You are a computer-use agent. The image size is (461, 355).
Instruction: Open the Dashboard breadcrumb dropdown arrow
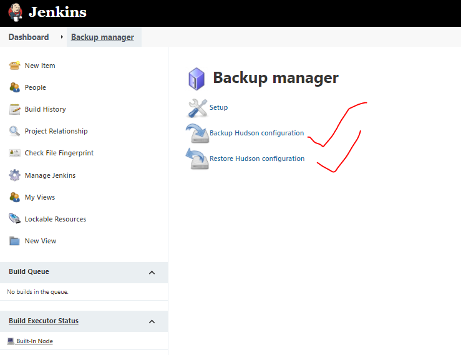tap(62, 37)
